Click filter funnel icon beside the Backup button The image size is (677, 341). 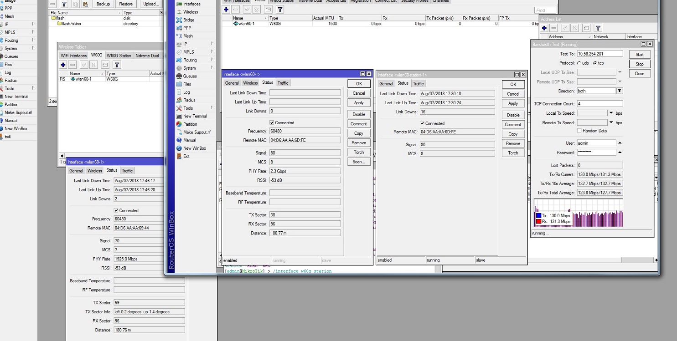(64, 4)
